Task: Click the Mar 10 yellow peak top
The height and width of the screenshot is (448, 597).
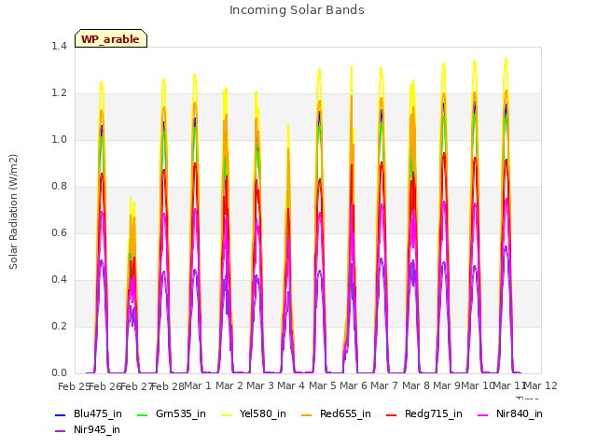Action: [475, 61]
